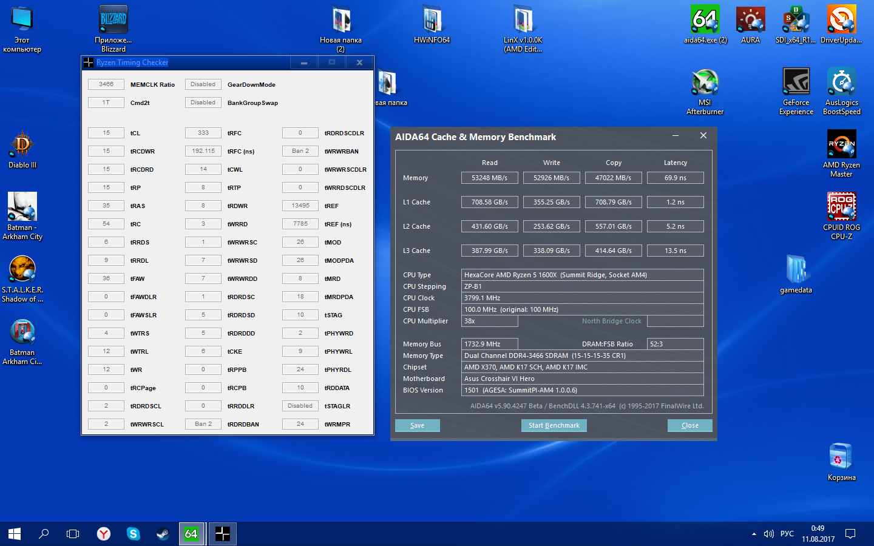This screenshot has width=874, height=546.
Task: Close the Ryzen Timing Checker window
Action: 359,62
